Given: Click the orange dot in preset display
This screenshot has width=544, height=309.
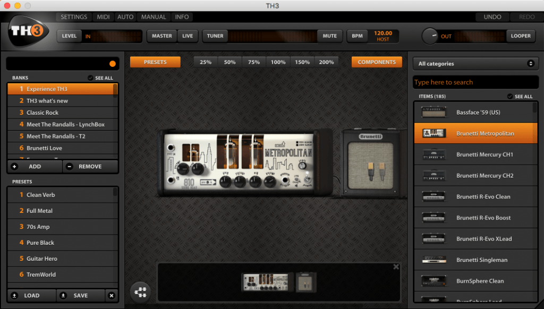Looking at the screenshot, I should point(113,64).
